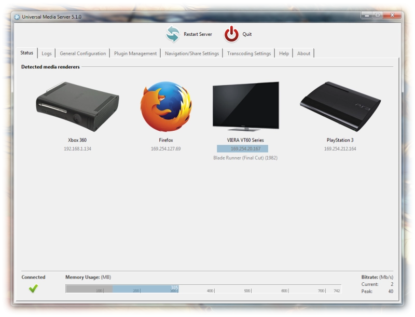
Task: Open the About tab
Action: [303, 53]
